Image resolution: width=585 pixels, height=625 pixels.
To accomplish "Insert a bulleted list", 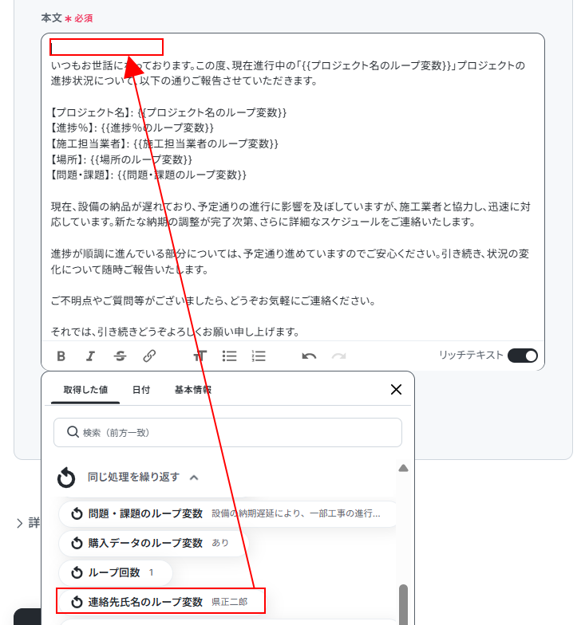I will click(x=230, y=356).
